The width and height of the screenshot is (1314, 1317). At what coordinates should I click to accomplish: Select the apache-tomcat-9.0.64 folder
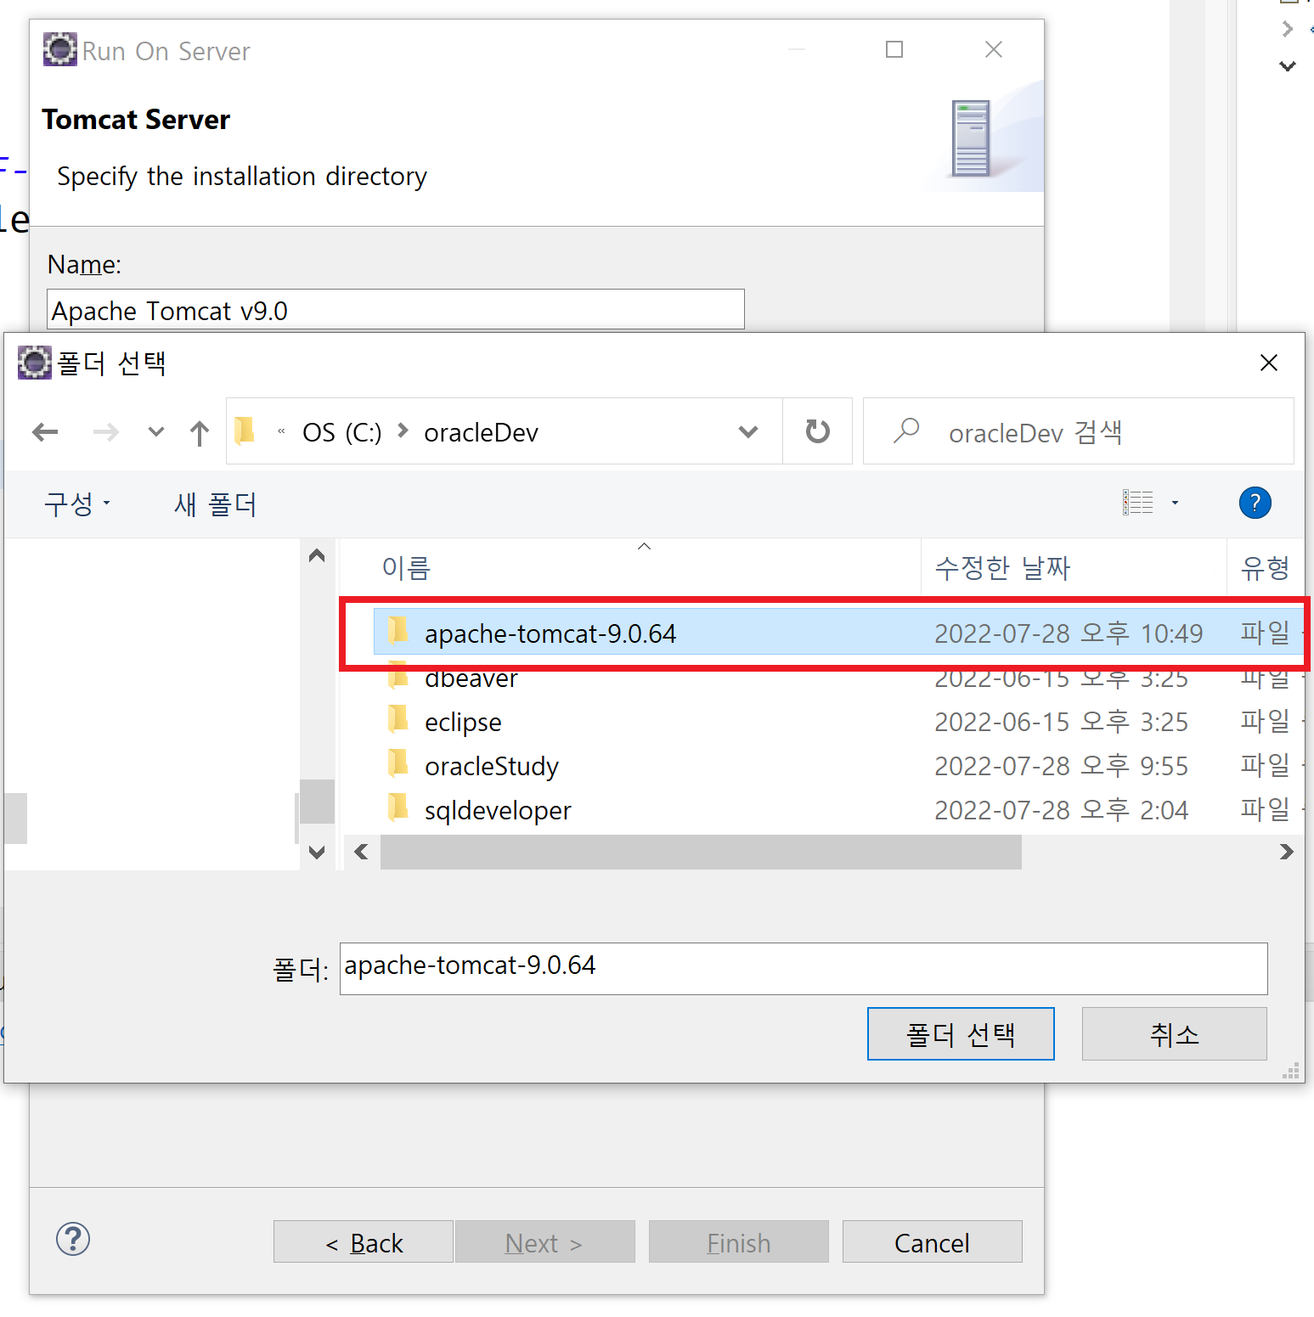tap(837, 633)
